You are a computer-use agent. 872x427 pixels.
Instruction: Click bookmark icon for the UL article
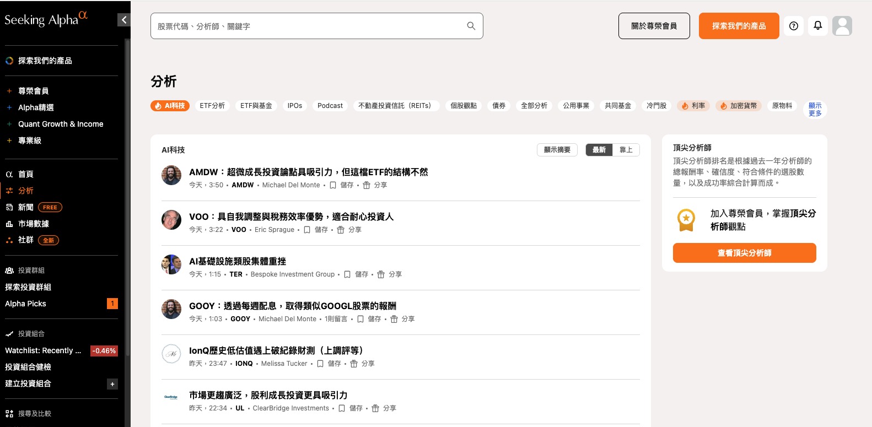point(342,408)
